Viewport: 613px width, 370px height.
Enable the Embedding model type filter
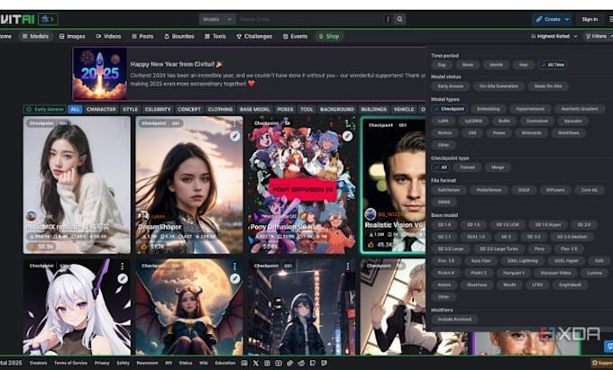point(489,109)
